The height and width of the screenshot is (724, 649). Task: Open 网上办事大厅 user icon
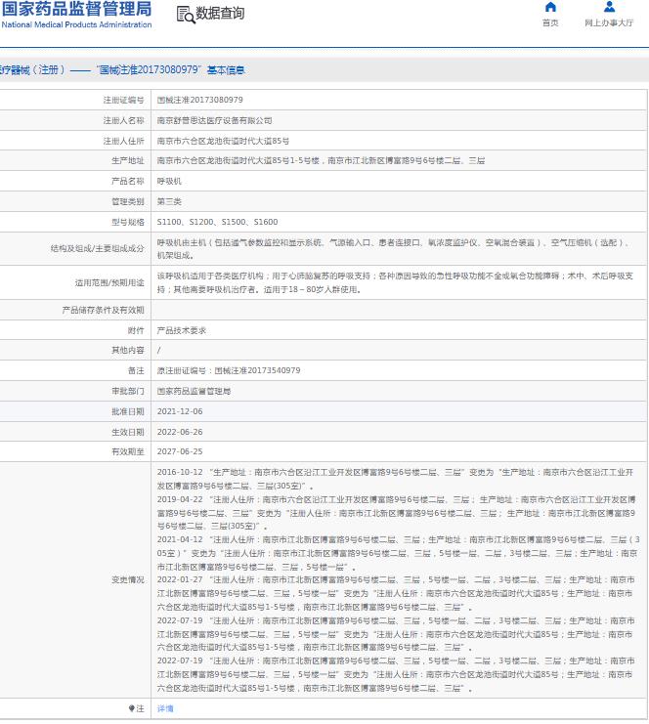(x=609, y=7)
